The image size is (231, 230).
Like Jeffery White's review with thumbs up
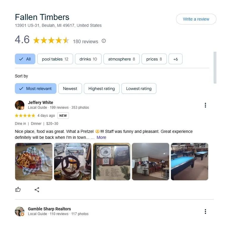pos(18,189)
